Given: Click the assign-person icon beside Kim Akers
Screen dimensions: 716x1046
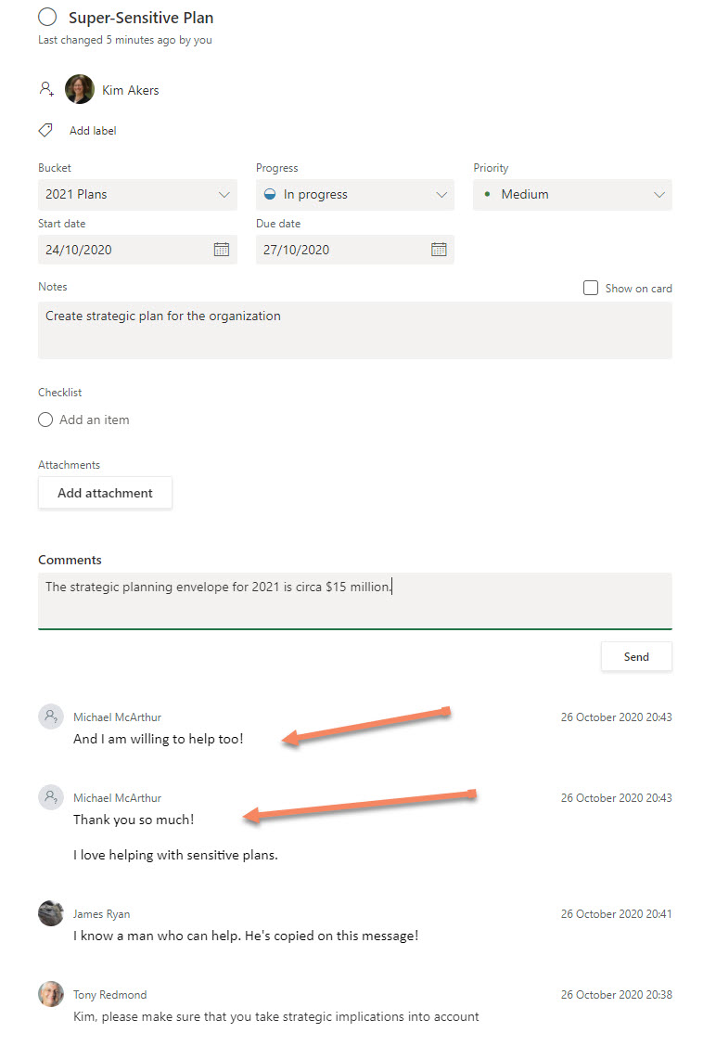Looking at the screenshot, I should (x=46, y=89).
